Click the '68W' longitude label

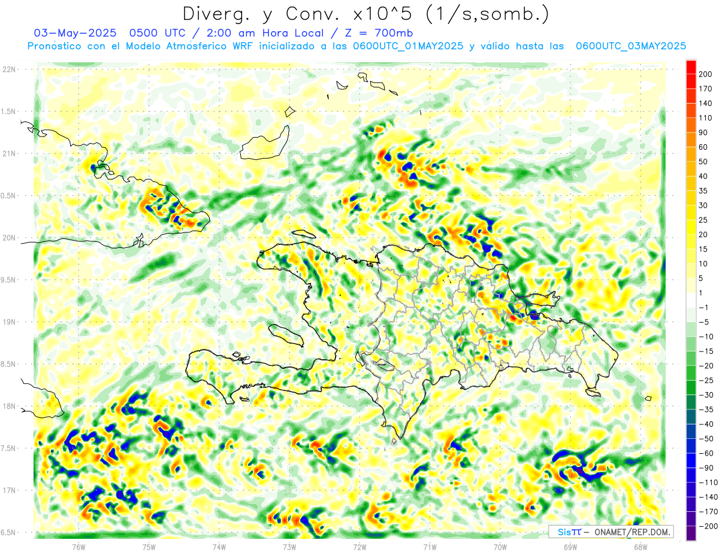[x=641, y=547]
